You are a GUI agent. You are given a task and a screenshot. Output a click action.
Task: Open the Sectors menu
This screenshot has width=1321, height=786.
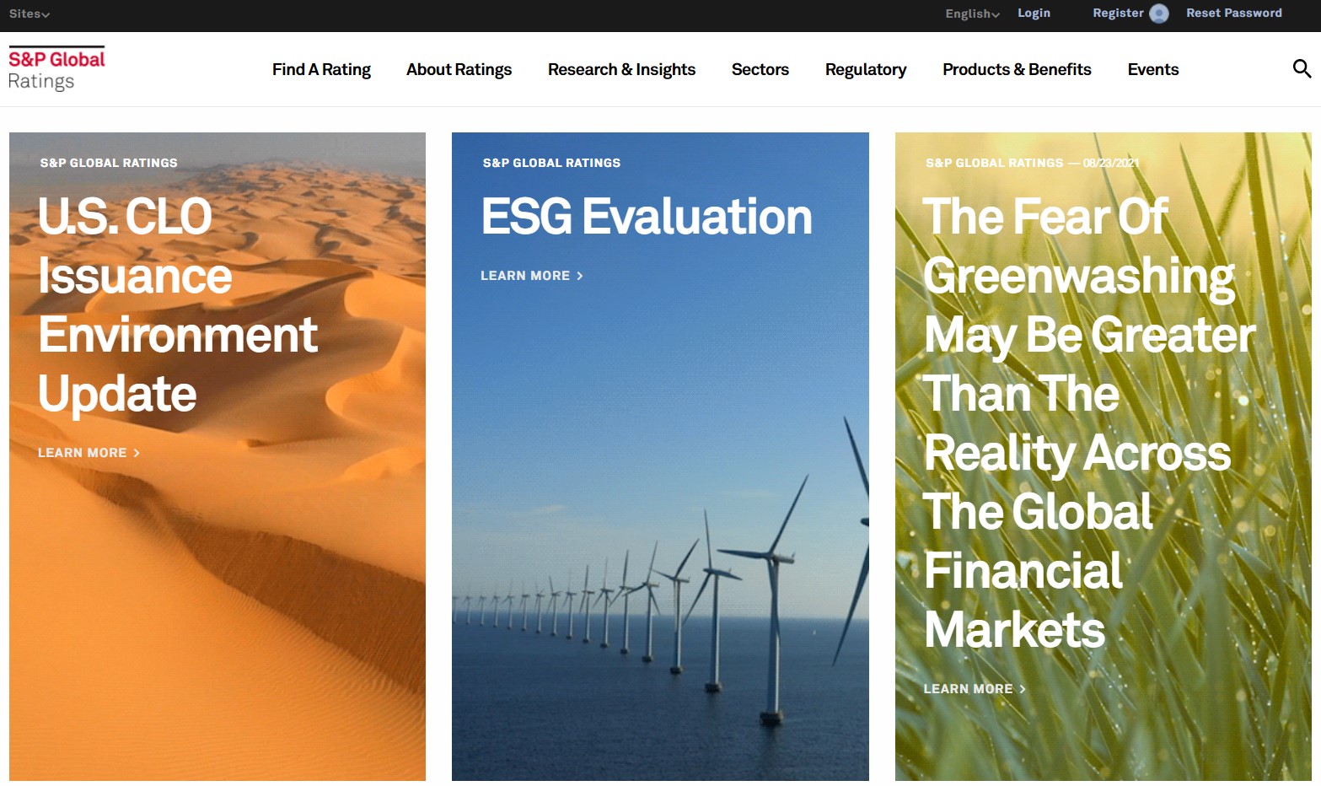pos(760,69)
